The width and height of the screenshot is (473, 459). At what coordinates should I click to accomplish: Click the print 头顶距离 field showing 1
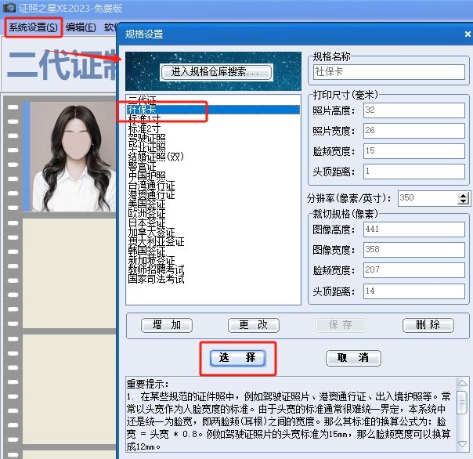[413, 172]
